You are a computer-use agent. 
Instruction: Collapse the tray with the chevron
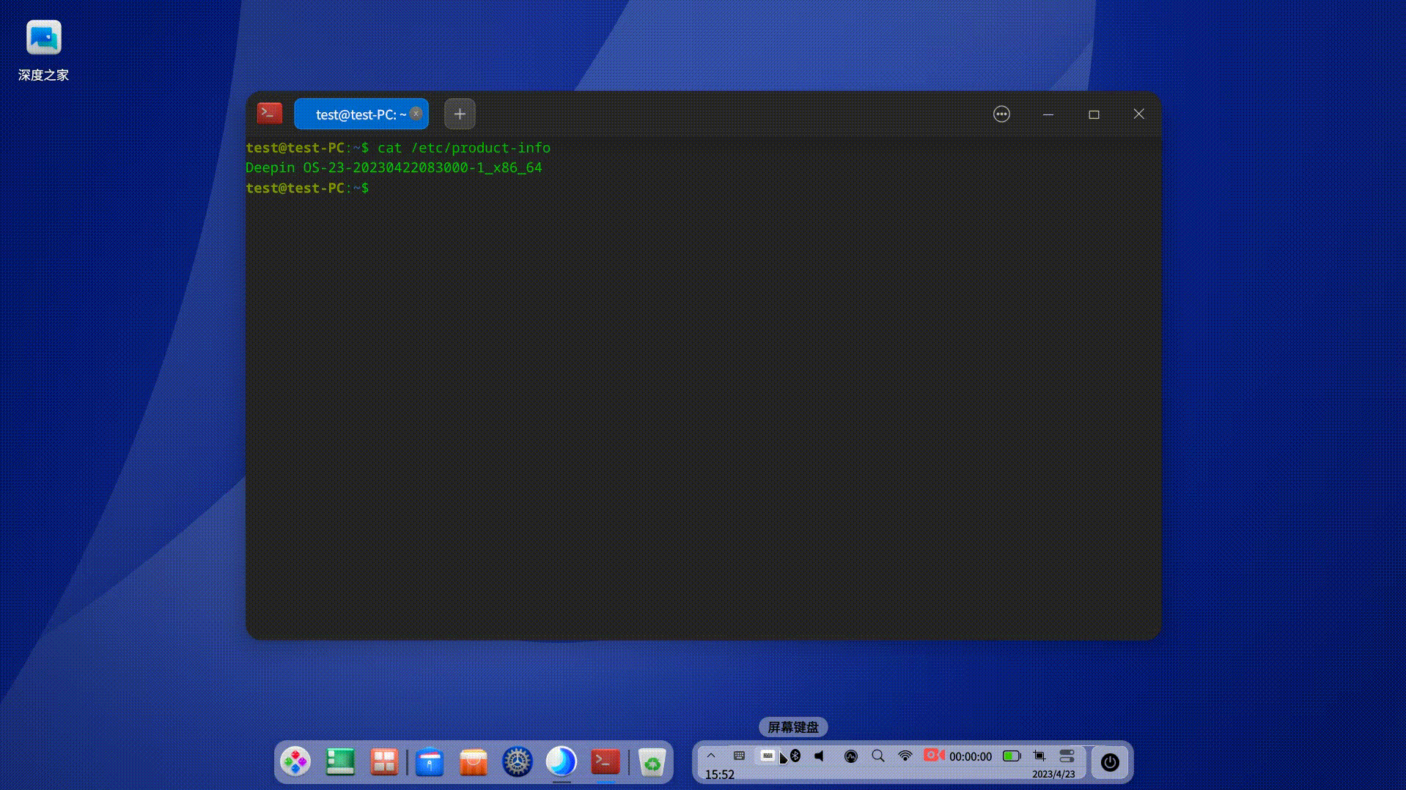click(711, 755)
